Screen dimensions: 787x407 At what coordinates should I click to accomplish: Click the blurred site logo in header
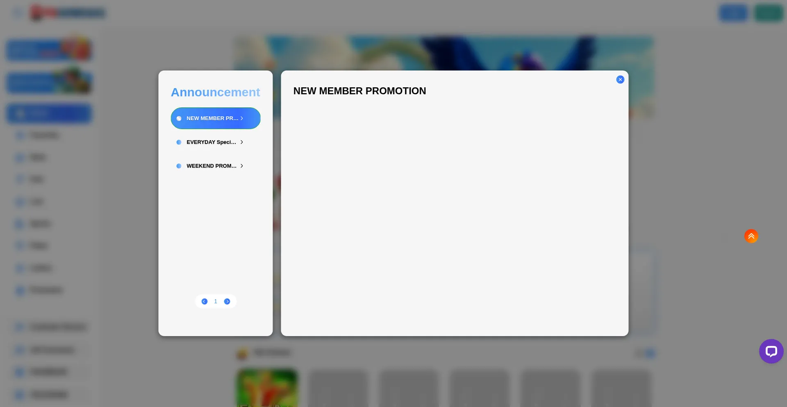tap(68, 13)
